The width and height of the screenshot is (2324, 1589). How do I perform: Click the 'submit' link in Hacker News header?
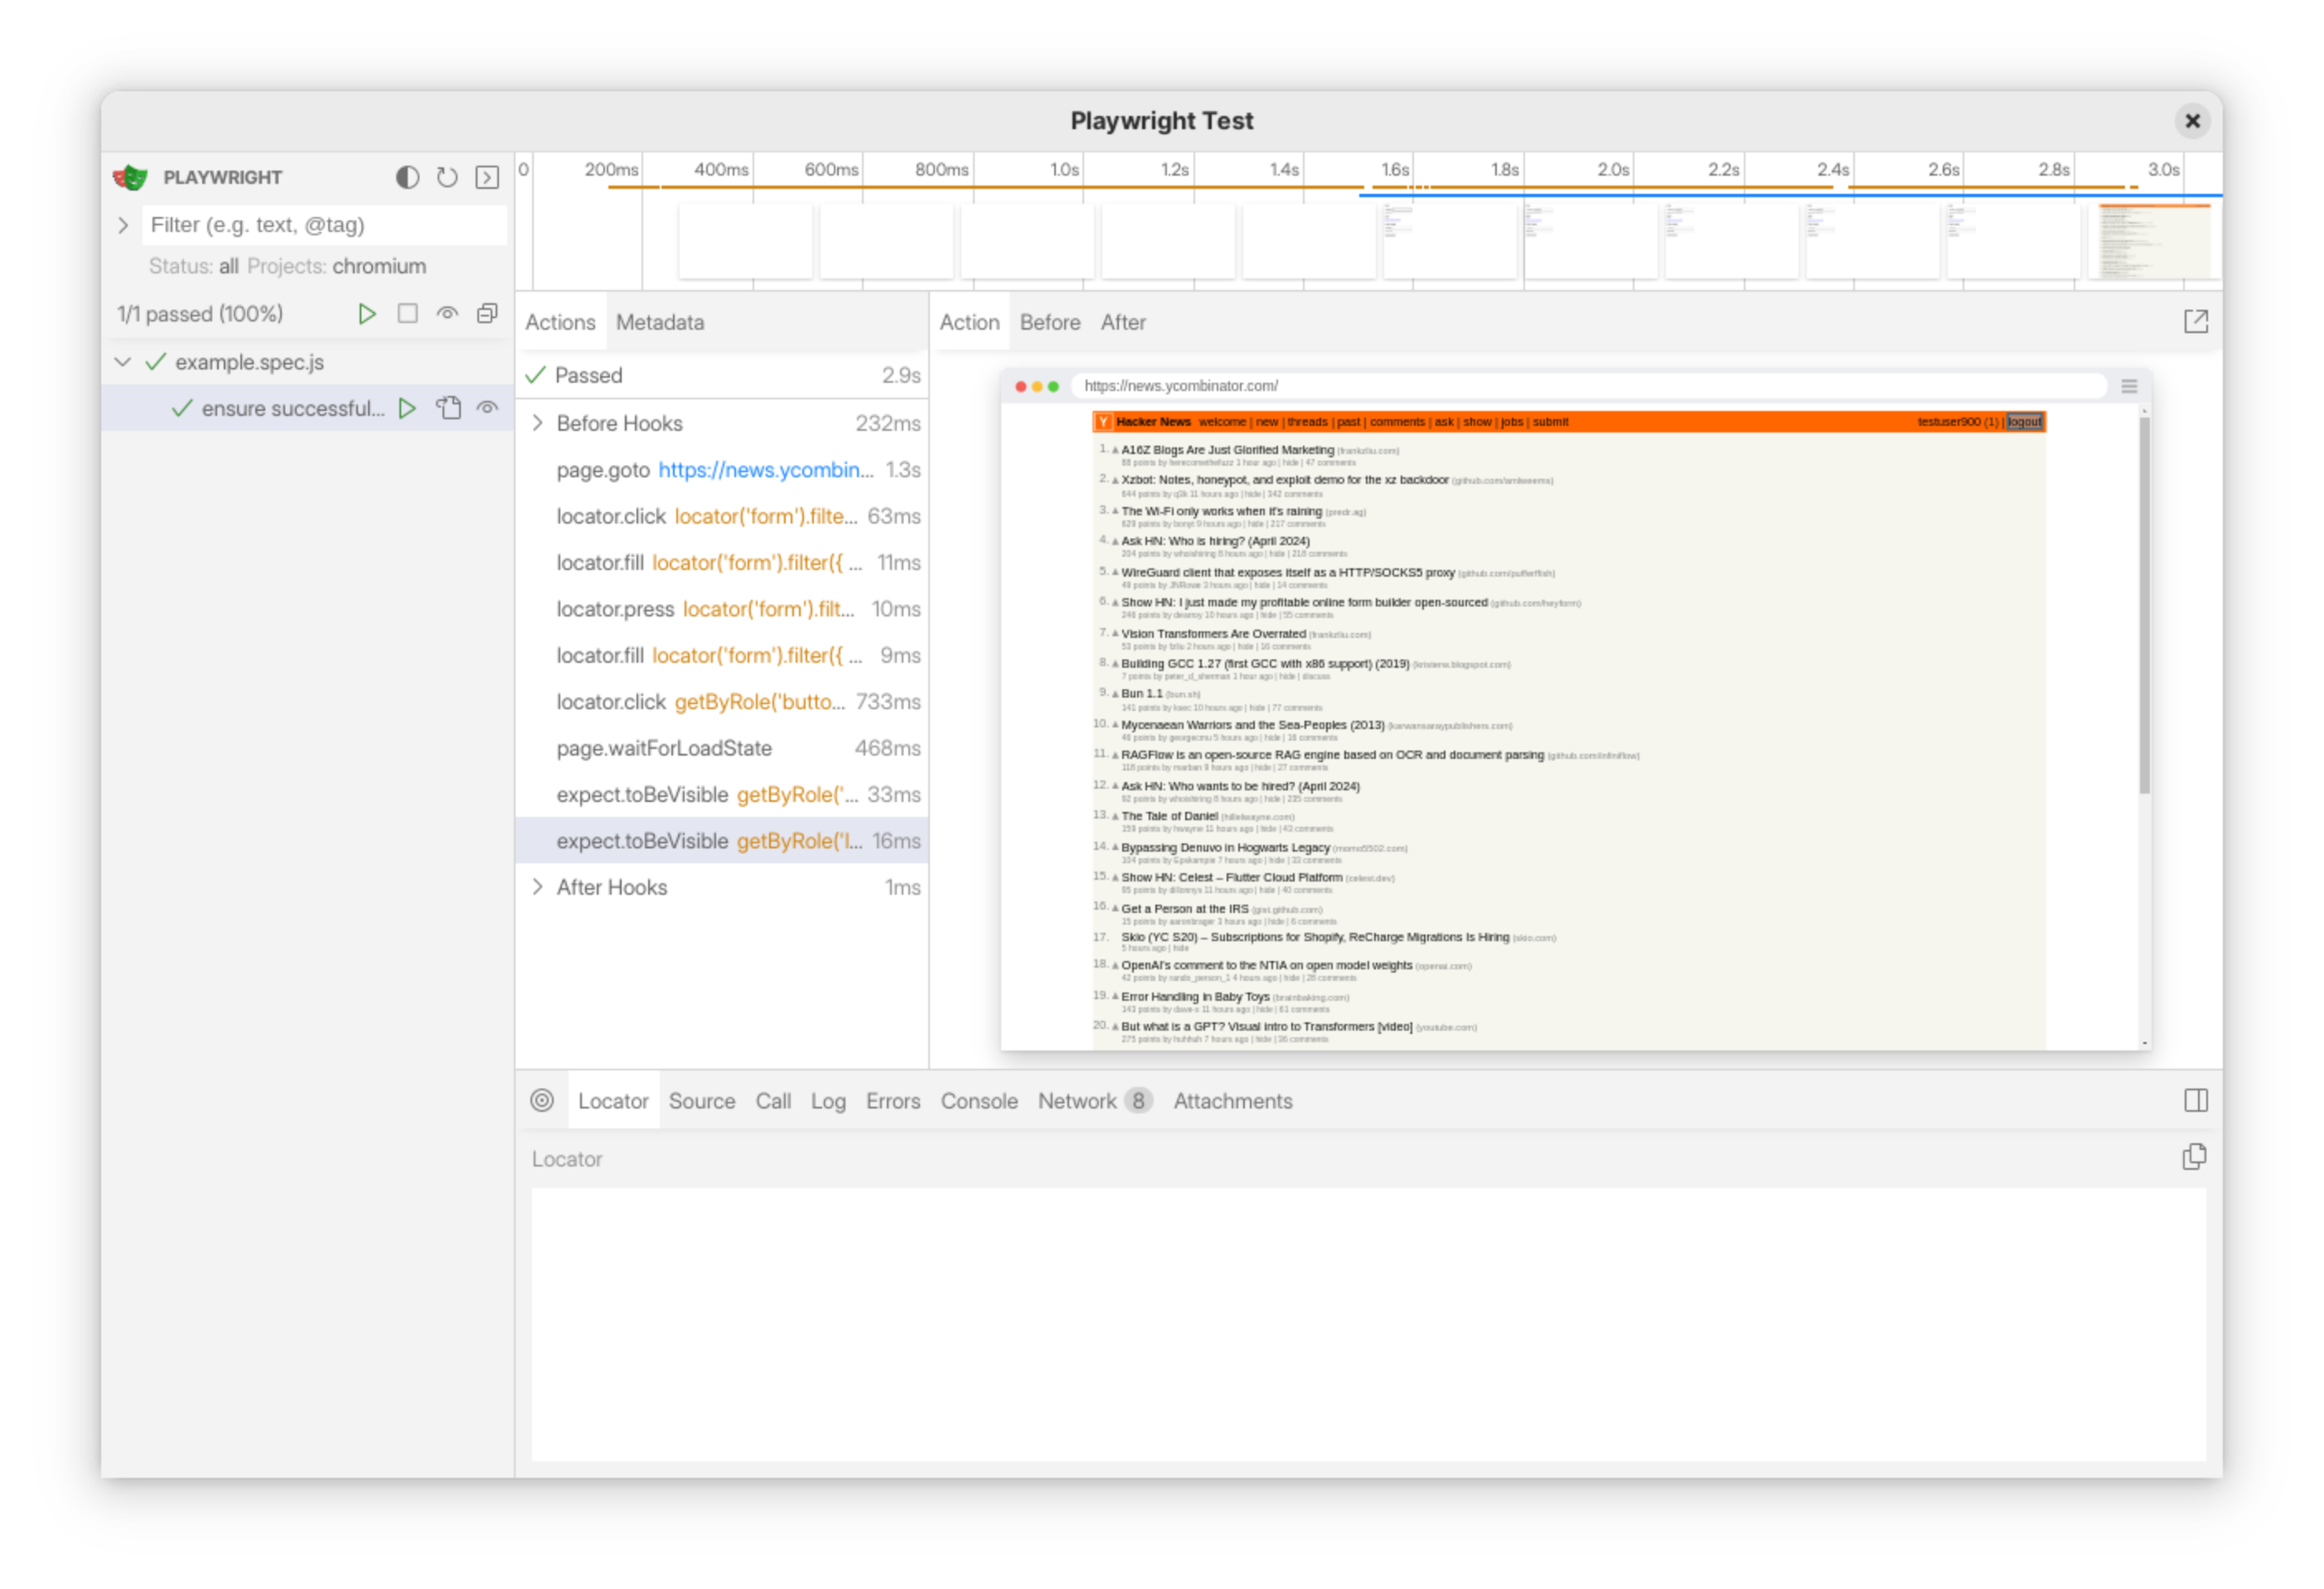tap(1550, 422)
